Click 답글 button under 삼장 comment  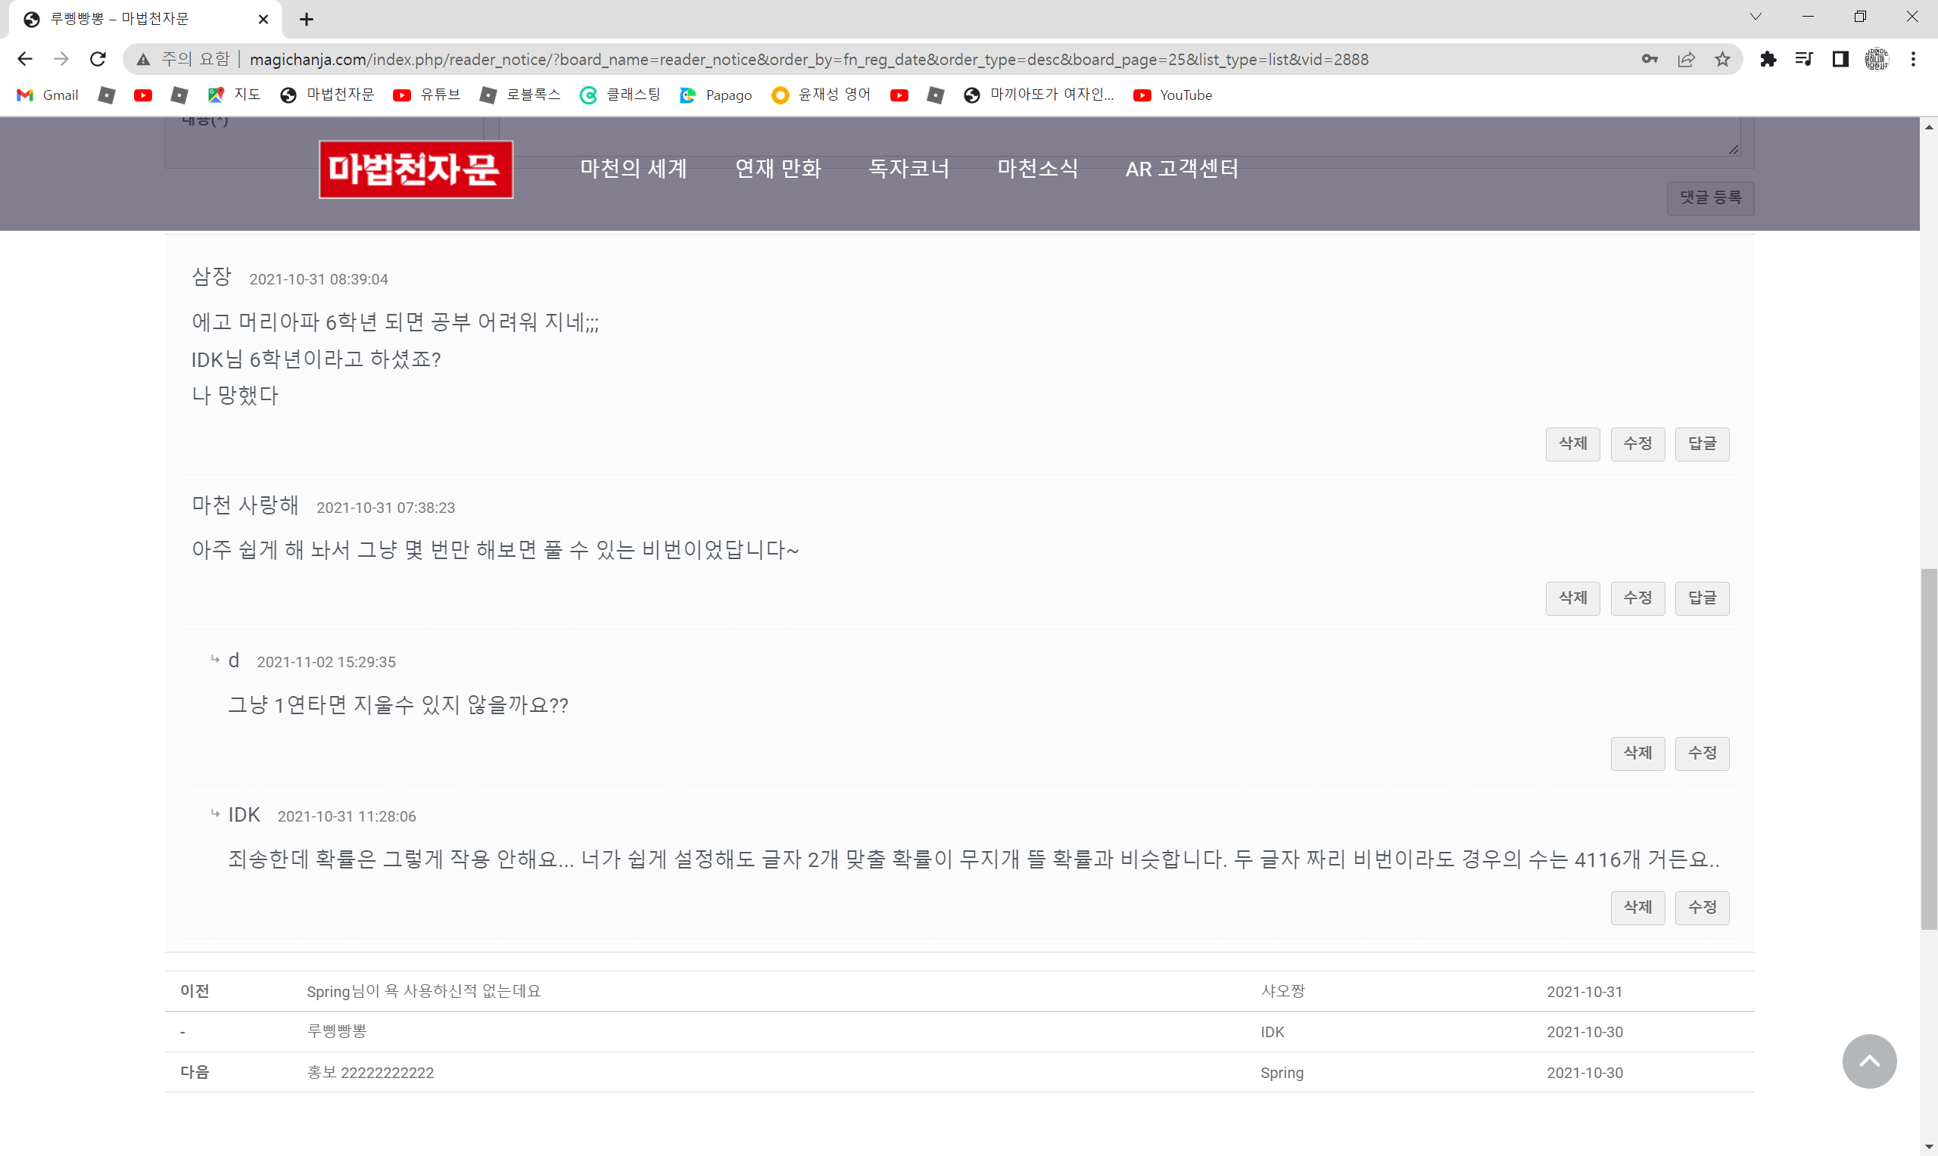pos(1703,442)
